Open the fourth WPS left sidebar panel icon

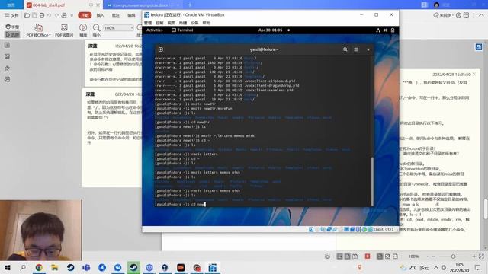coord(7,79)
